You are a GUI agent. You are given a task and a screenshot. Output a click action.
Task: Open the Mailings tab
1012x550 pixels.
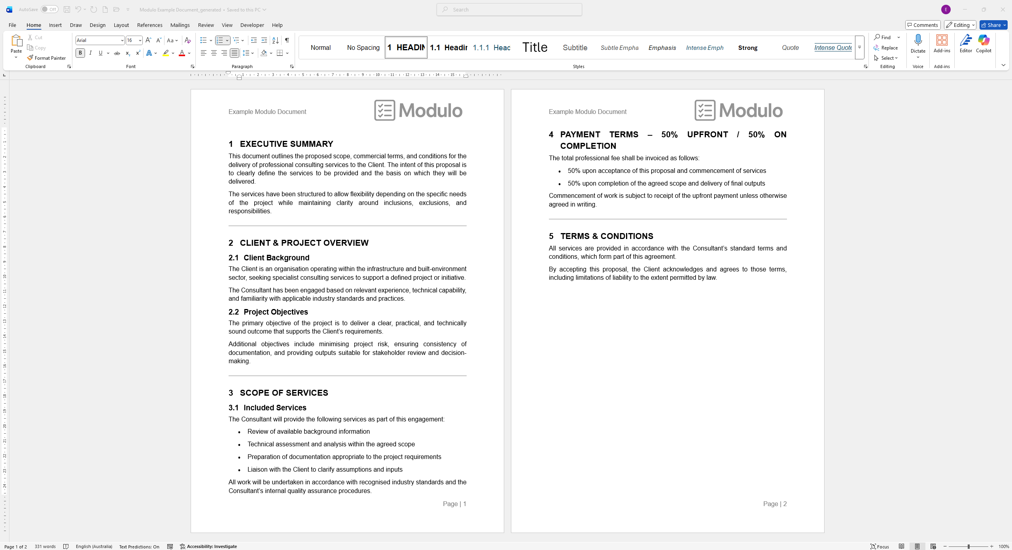pyautogui.click(x=180, y=25)
